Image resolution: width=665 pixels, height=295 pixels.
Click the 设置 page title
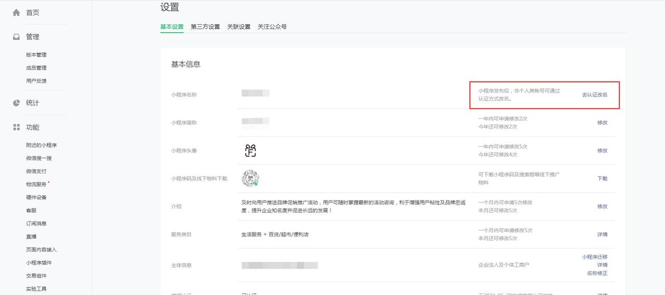coord(170,7)
